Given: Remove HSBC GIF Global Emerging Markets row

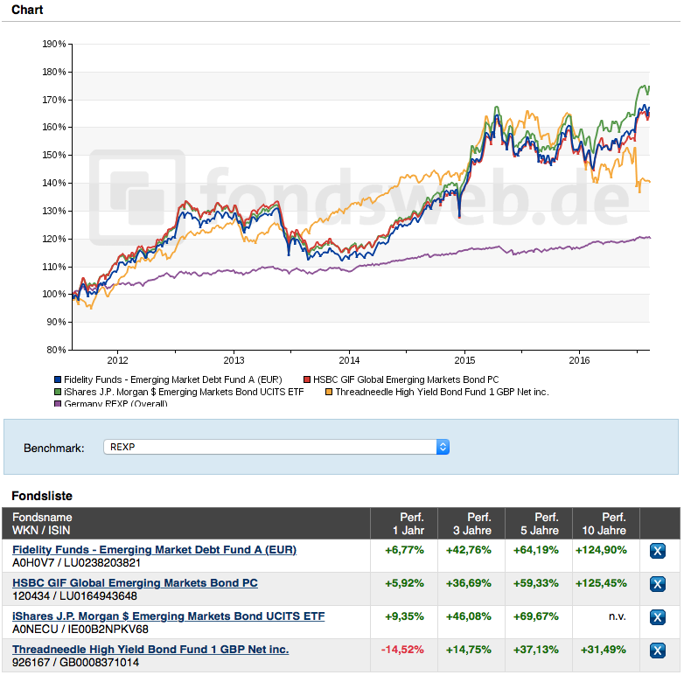Looking at the screenshot, I should tap(659, 584).
